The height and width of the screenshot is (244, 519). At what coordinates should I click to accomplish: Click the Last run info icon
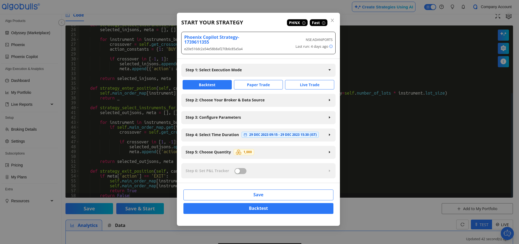coord(331,46)
